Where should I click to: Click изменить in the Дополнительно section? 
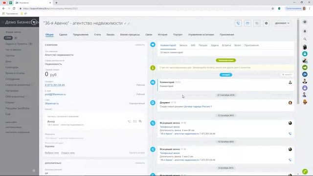pos(140,163)
